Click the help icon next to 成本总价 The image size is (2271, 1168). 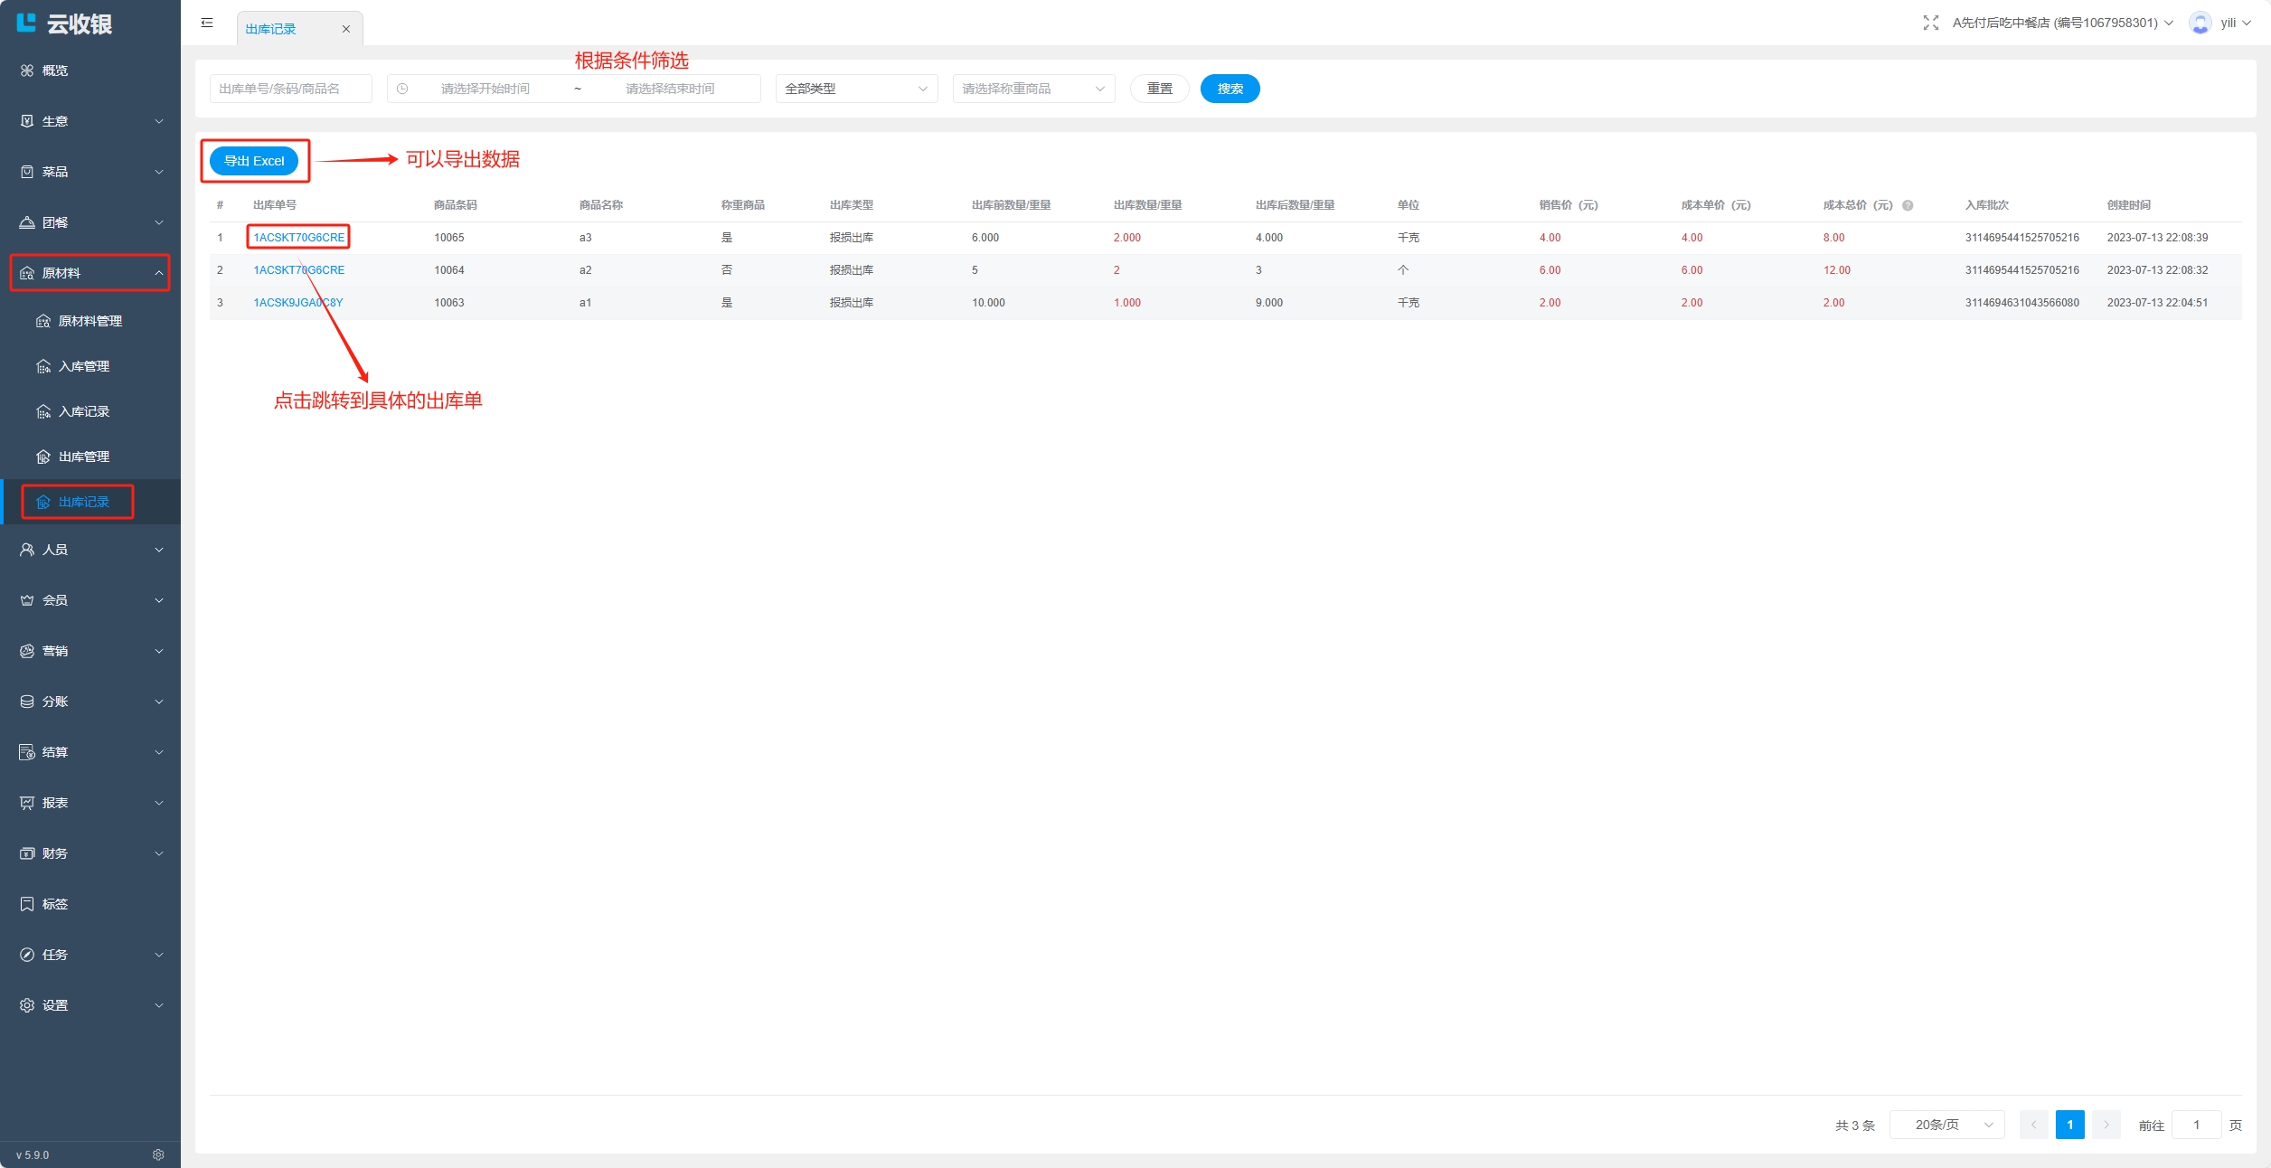coord(1908,205)
